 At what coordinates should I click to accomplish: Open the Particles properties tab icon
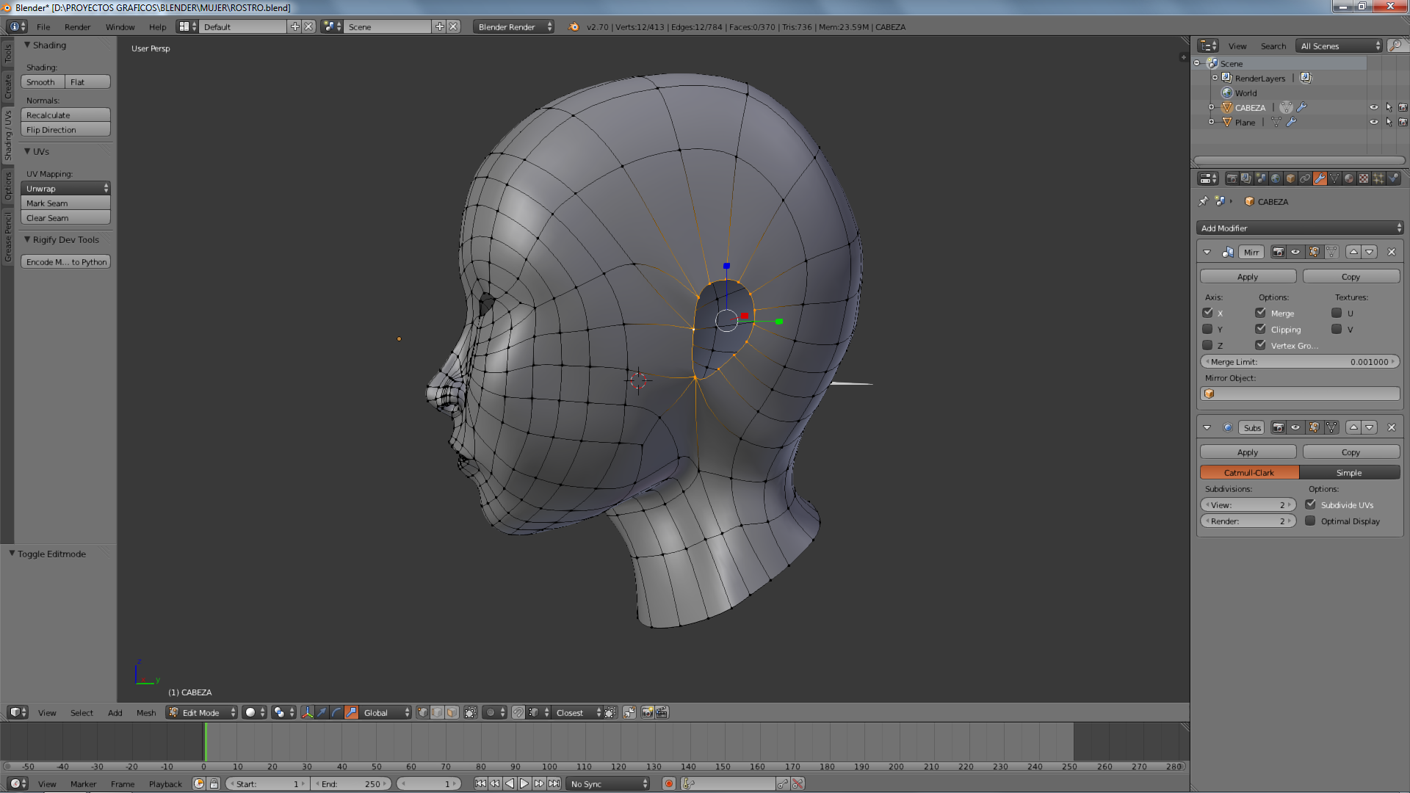pos(1378,178)
